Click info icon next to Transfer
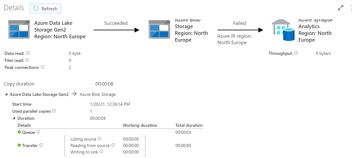Viewport: 352px width, 158px height. 41,145
